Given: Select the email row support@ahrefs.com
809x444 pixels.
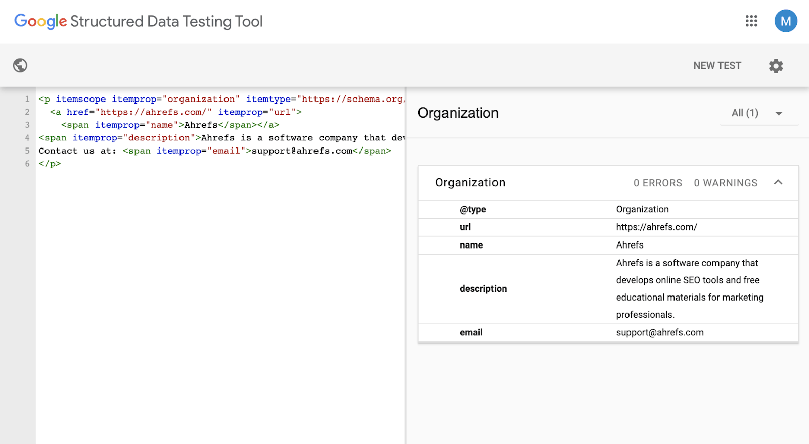Looking at the screenshot, I should coord(608,332).
